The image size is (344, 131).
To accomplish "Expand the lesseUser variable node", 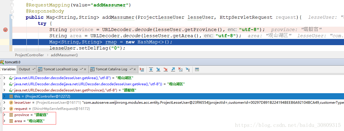I will pyautogui.click(x=4, y=103).
